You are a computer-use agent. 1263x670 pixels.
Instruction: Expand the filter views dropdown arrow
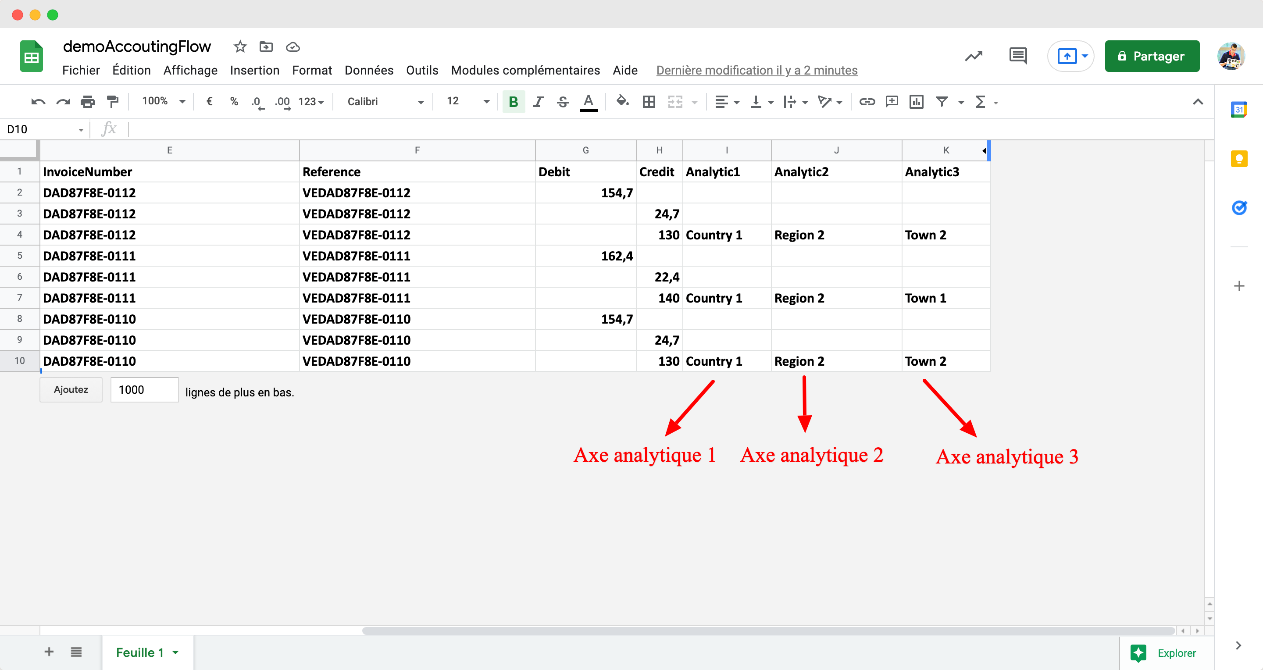click(x=961, y=103)
